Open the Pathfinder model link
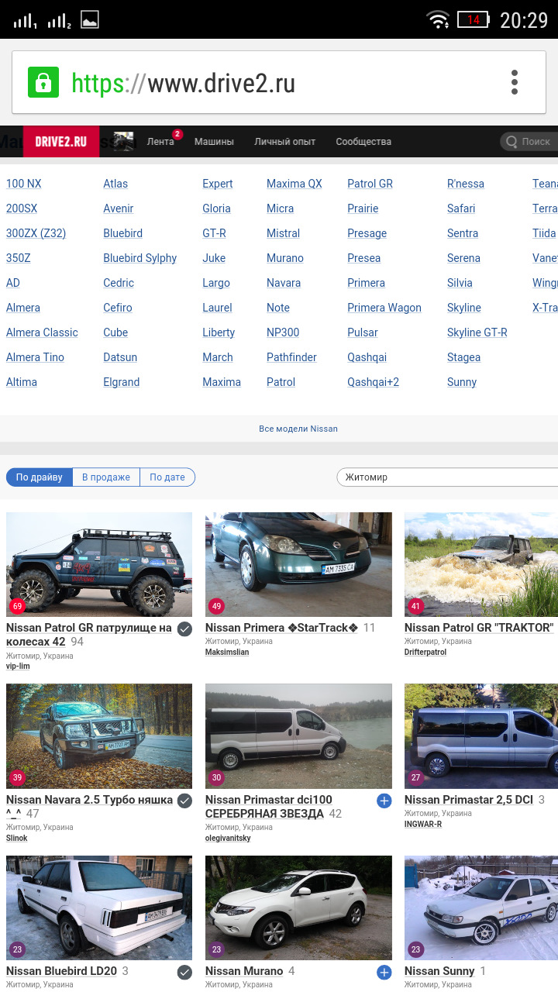This screenshot has height=992, width=558. 291,357
